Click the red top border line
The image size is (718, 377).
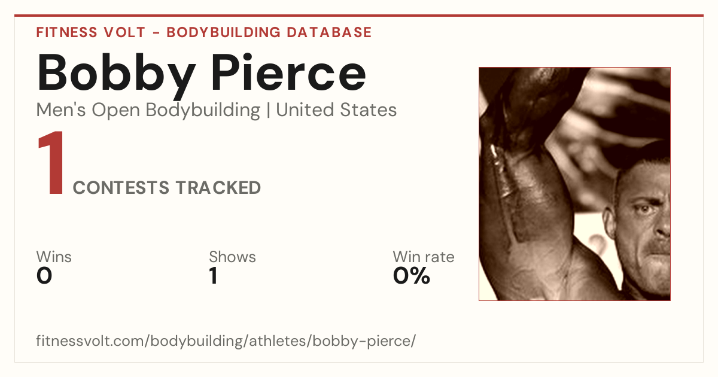point(359,16)
